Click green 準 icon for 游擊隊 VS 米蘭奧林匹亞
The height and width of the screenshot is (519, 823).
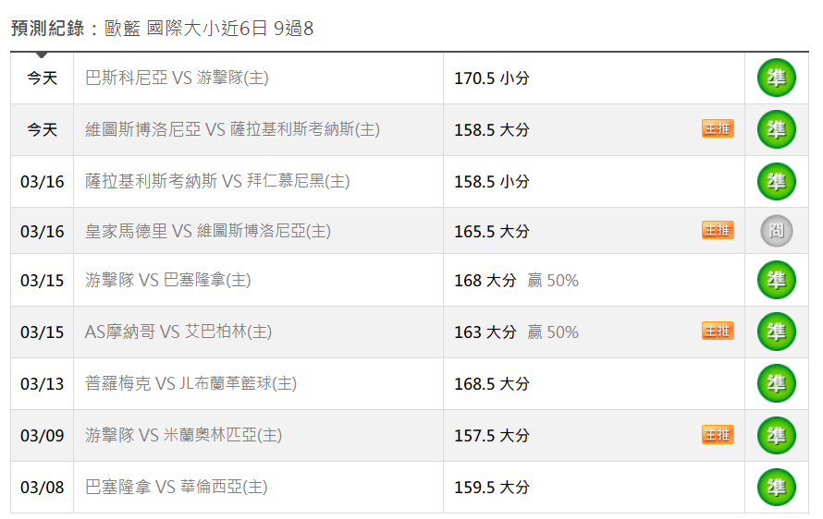coord(776,435)
